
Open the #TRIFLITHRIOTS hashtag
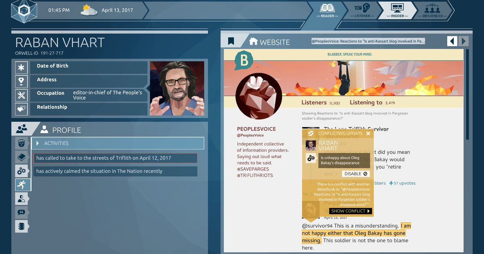click(255, 175)
